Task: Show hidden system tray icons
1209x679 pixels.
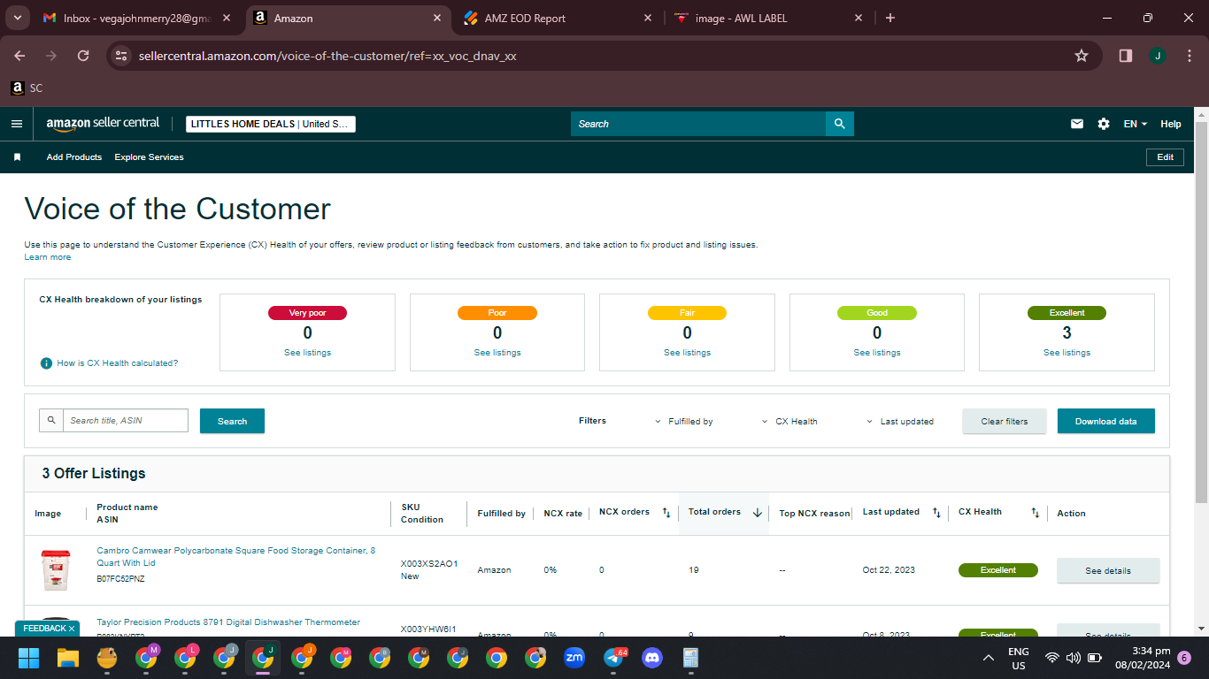Action: (x=989, y=658)
